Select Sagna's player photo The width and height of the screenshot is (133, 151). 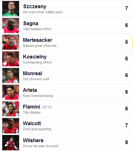pos(11,25)
